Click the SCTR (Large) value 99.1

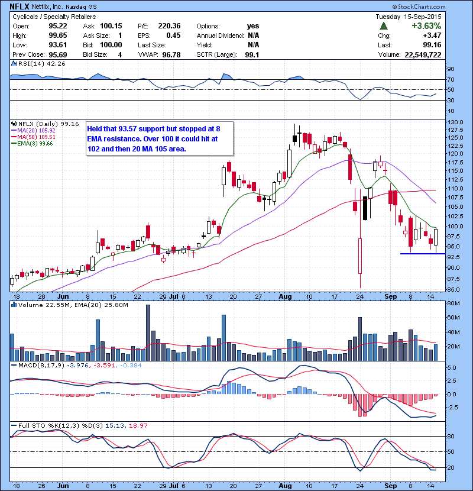click(252, 54)
